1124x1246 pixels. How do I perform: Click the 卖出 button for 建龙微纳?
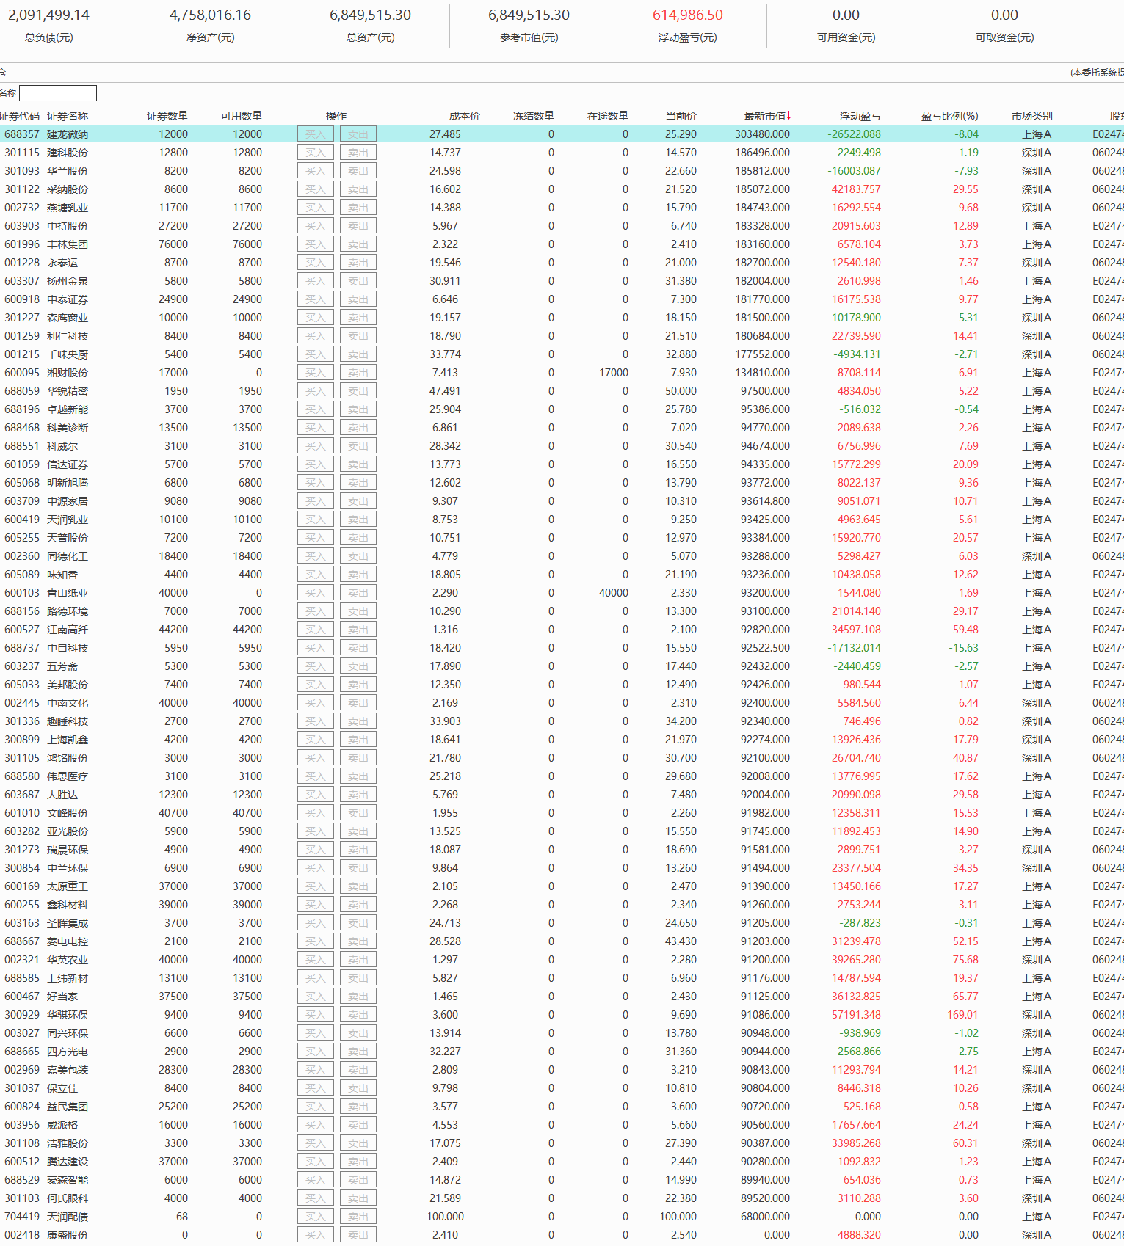pos(358,134)
